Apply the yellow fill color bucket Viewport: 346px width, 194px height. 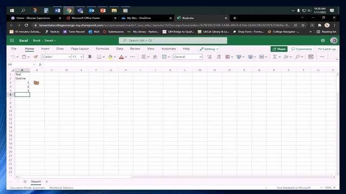click(110, 57)
